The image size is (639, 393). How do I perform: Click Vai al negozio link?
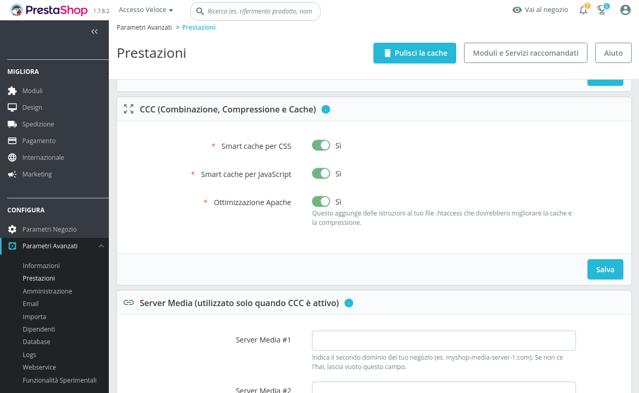tap(540, 10)
